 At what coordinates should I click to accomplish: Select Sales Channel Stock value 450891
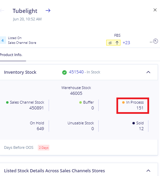point(36,108)
